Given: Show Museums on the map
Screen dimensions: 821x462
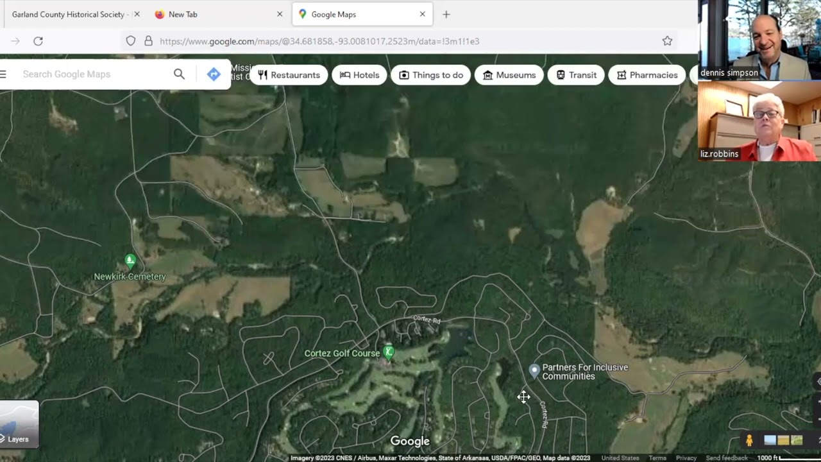Looking at the screenshot, I should (x=509, y=75).
